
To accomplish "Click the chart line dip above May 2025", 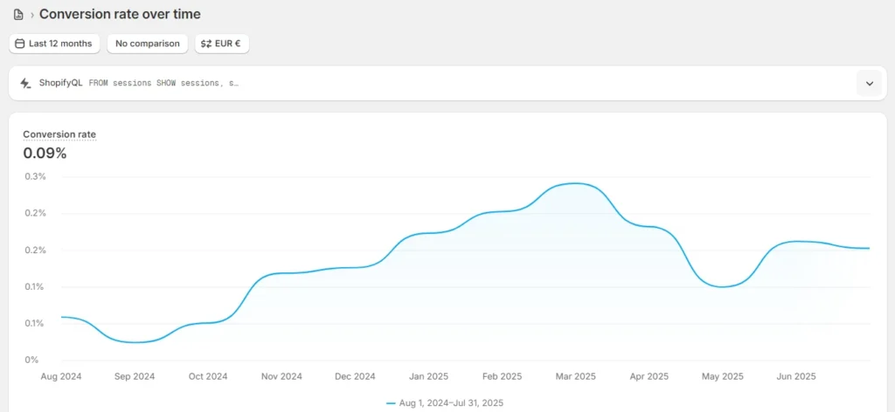I will click(x=722, y=286).
